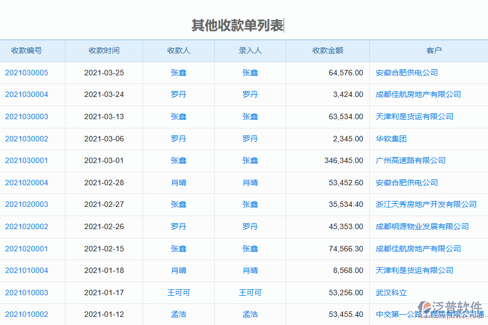Screen dimensions: 488x325
Task: Click the 收款金额 column header
Action: pyautogui.click(x=327, y=50)
